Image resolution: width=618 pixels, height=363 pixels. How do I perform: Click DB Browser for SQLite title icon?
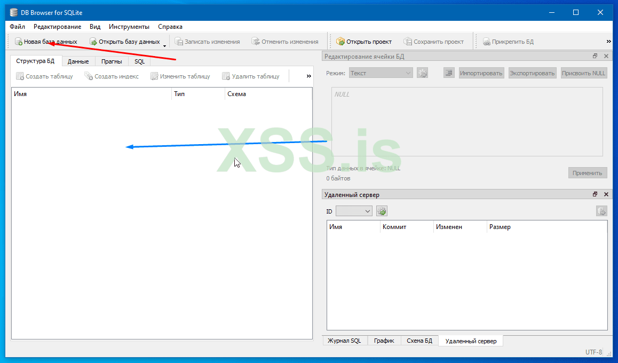[x=14, y=13]
